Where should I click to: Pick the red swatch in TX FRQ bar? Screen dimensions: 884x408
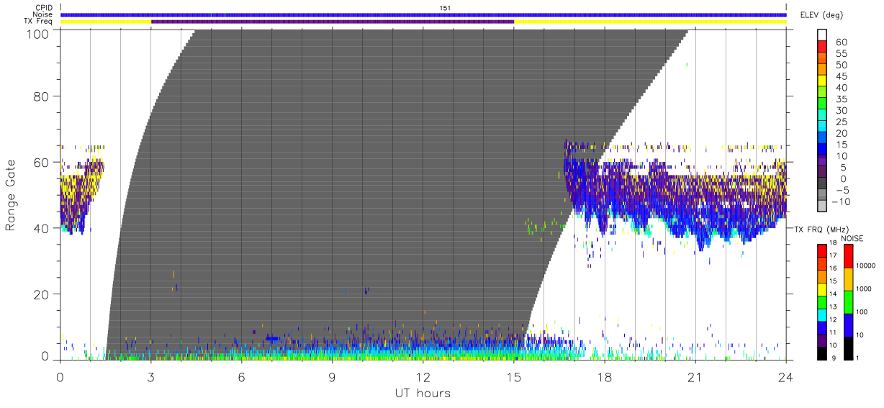(x=822, y=251)
